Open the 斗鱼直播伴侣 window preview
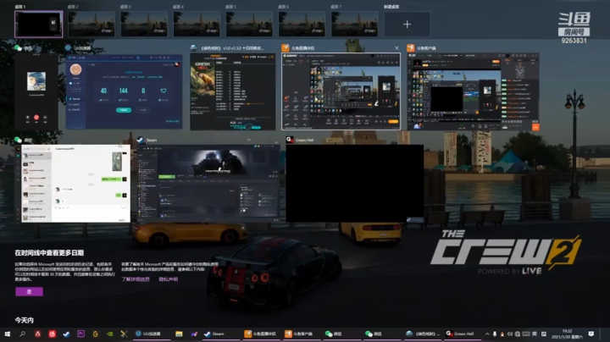The height and width of the screenshot is (342, 610). coord(341,91)
